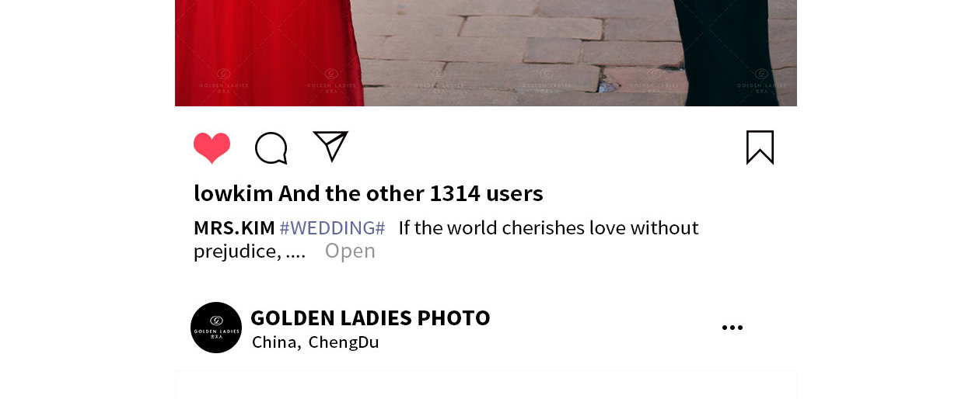
Task: Open the next post card at the bottom
Action: click(x=486, y=385)
